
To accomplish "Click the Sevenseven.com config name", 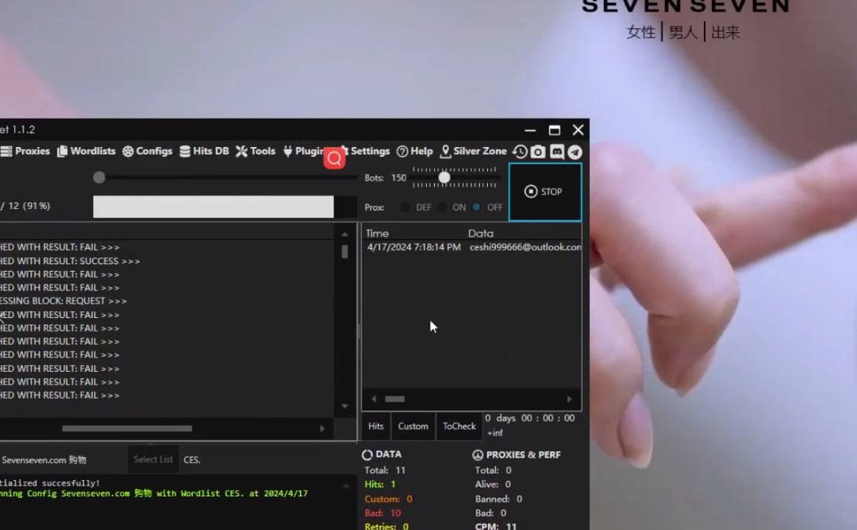I will 44,460.
